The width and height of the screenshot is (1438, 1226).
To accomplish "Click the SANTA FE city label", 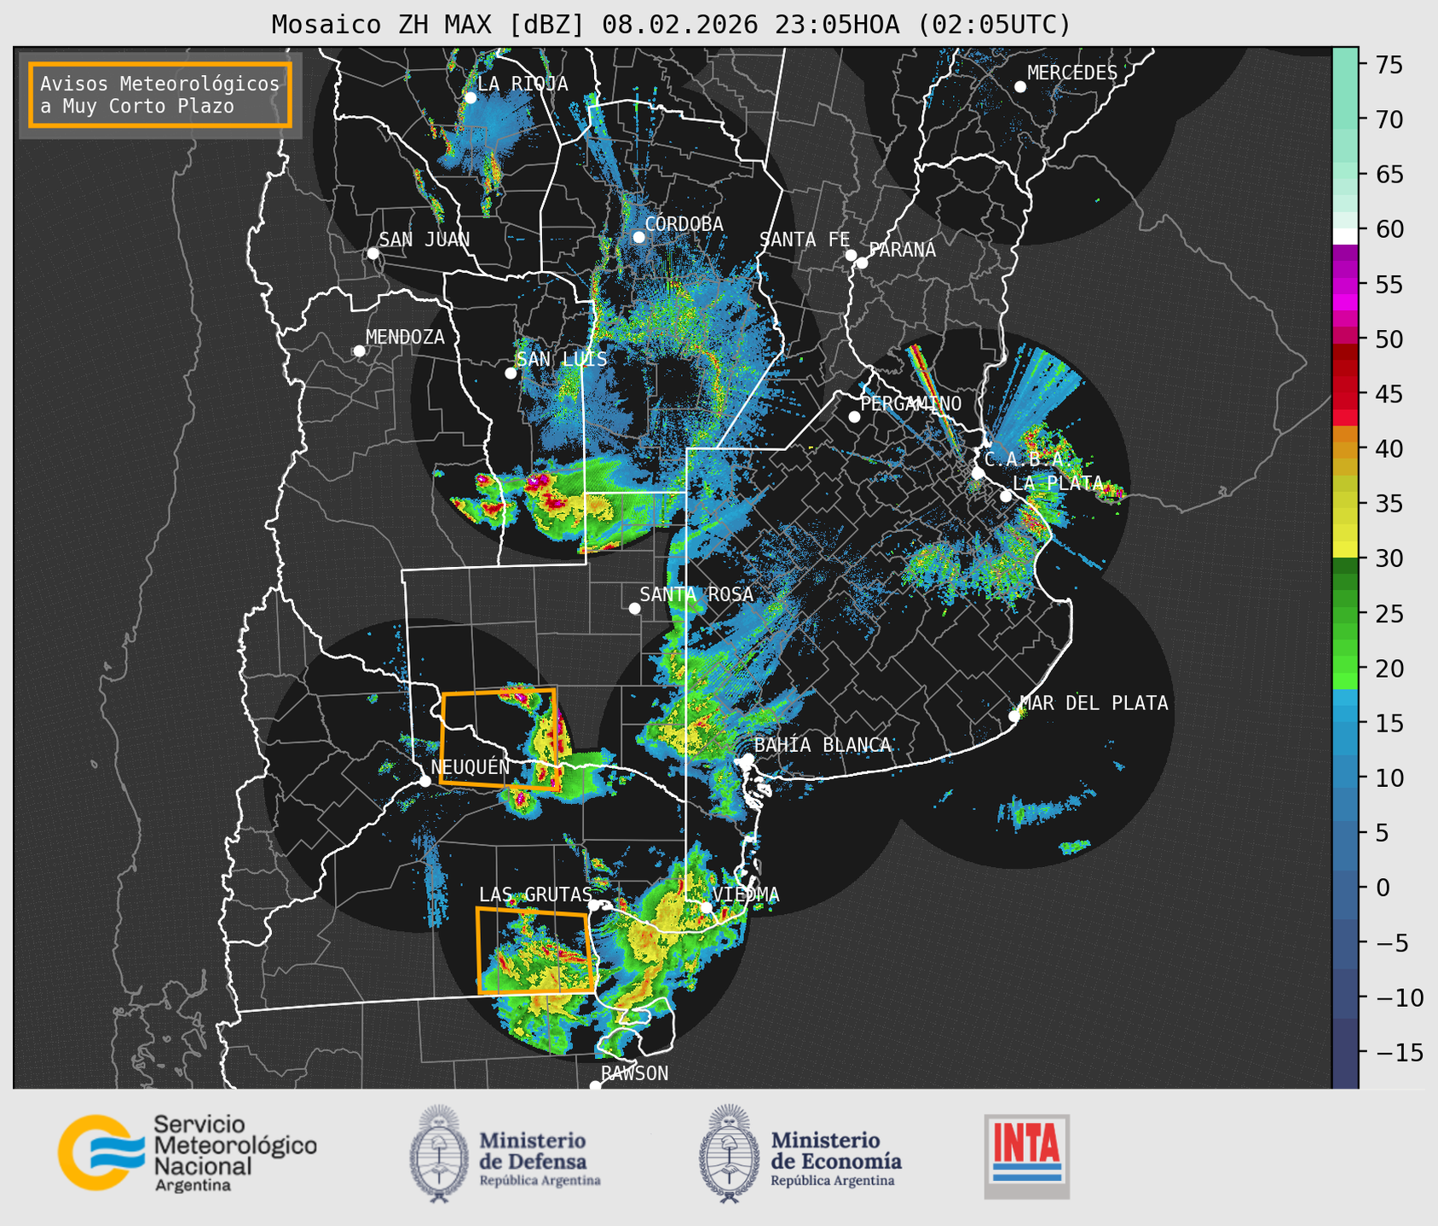I will (x=805, y=240).
